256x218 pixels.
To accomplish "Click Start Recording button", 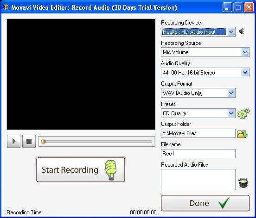I will 81,169.
